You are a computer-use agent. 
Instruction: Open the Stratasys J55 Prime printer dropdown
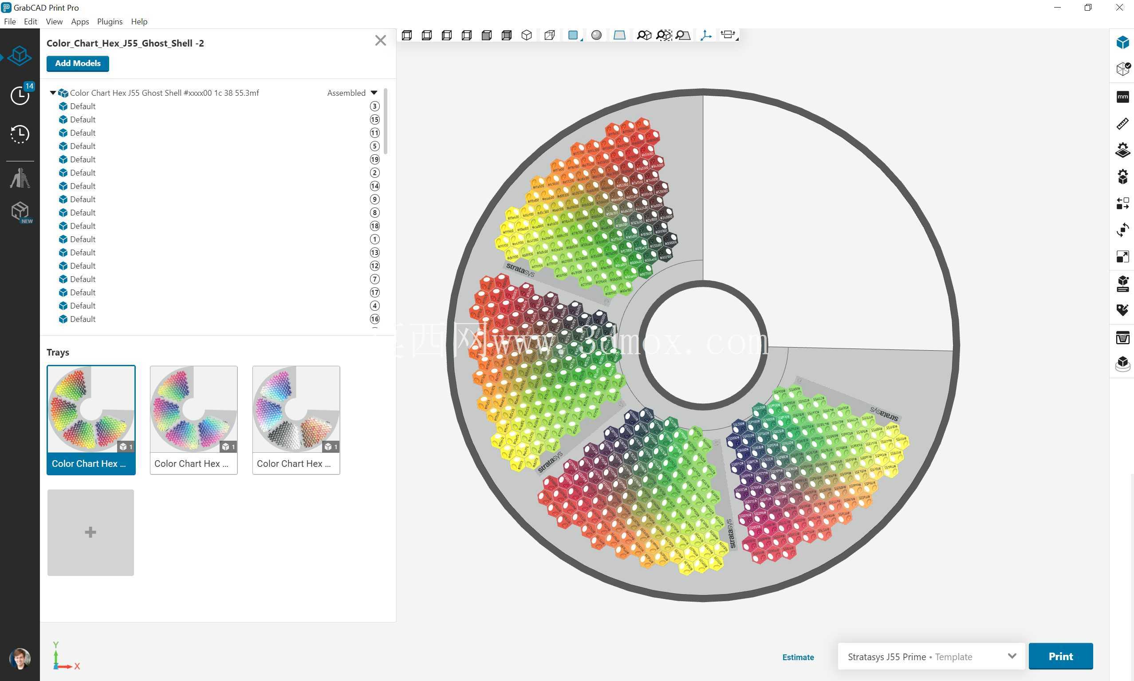(931, 657)
